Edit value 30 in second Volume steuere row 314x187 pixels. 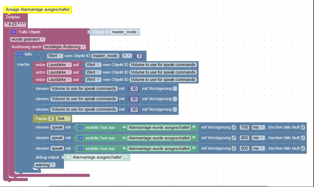134,99
